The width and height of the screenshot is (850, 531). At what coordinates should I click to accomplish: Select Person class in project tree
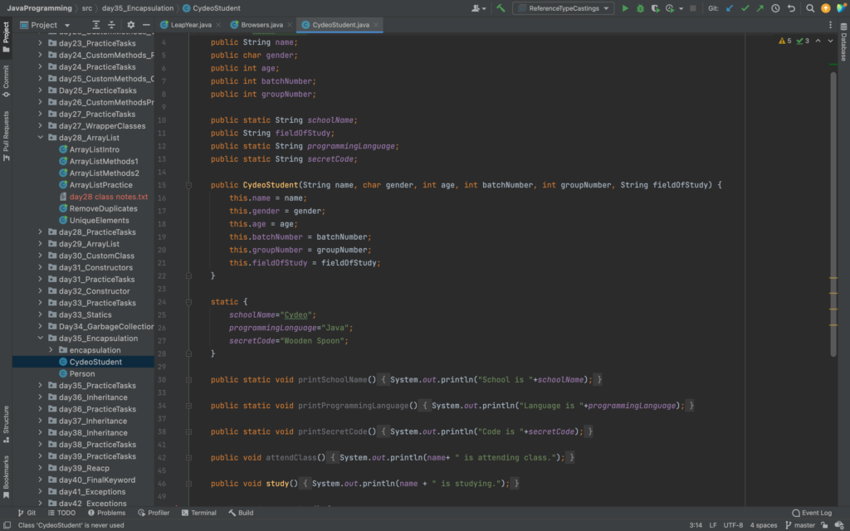pos(82,374)
